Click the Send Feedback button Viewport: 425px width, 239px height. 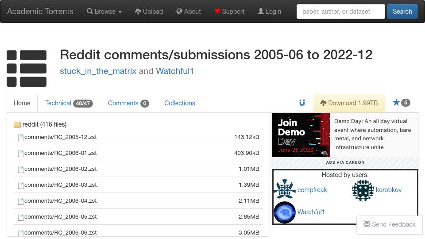click(390, 224)
